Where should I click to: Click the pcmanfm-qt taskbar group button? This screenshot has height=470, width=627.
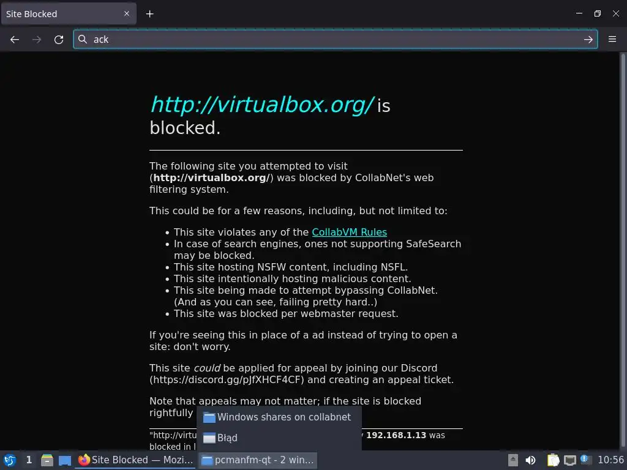coord(258,460)
